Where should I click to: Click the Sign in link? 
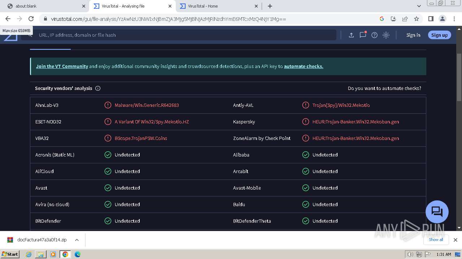coord(413,35)
